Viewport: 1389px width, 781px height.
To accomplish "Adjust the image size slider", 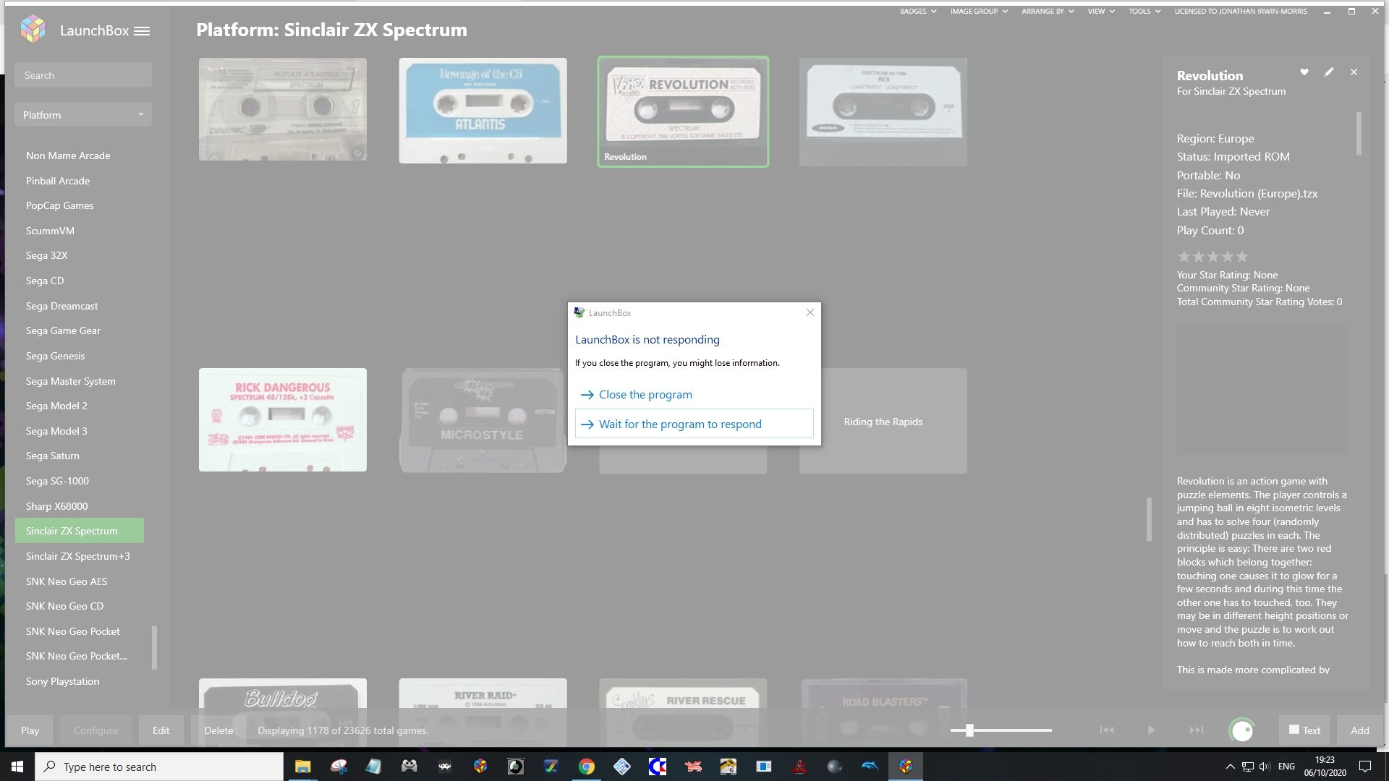I will [x=1001, y=730].
